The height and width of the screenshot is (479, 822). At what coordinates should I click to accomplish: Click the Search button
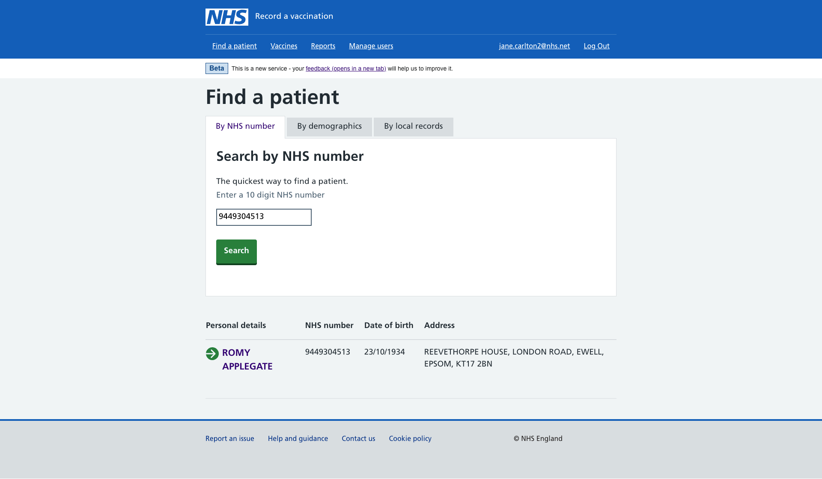[x=236, y=251]
